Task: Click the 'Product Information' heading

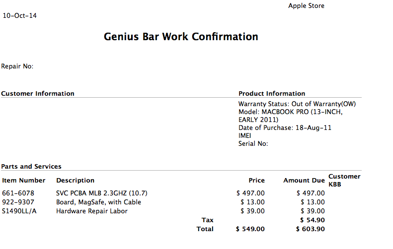Action: (x=272, y=93)
